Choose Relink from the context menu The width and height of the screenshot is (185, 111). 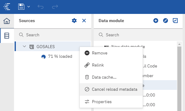point(111,65)
